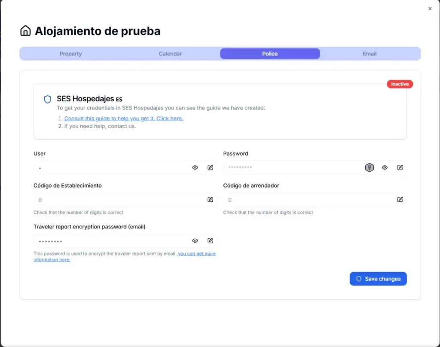Image resolution: width=440 pixels, height=347 pixels.
Task: Switch to the Property tab
Action: [70, 53]
